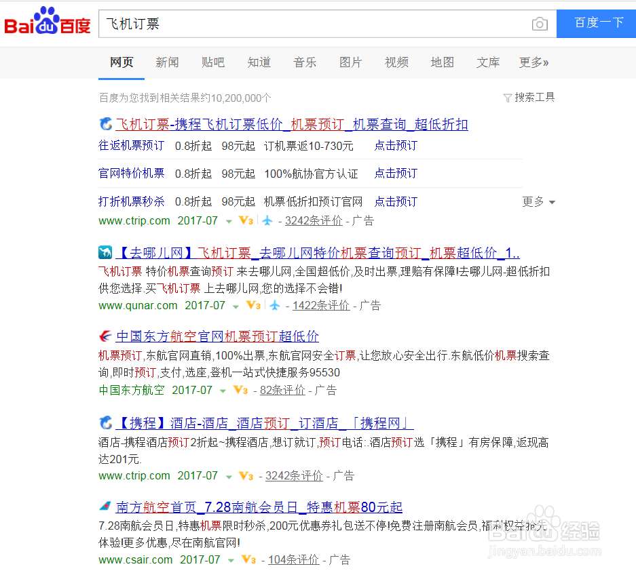Click 点击预订 in 官网特价机票 row
The height and width of the screenshot is (573, 636).
pyautogui.click(x=396, y=174)
